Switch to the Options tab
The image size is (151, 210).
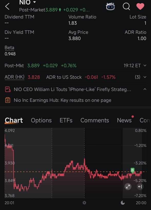coord(41,120)
